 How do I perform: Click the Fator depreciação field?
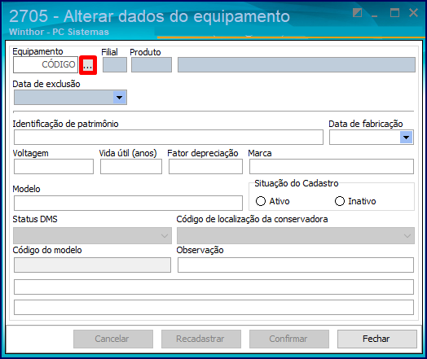point(205,166)
